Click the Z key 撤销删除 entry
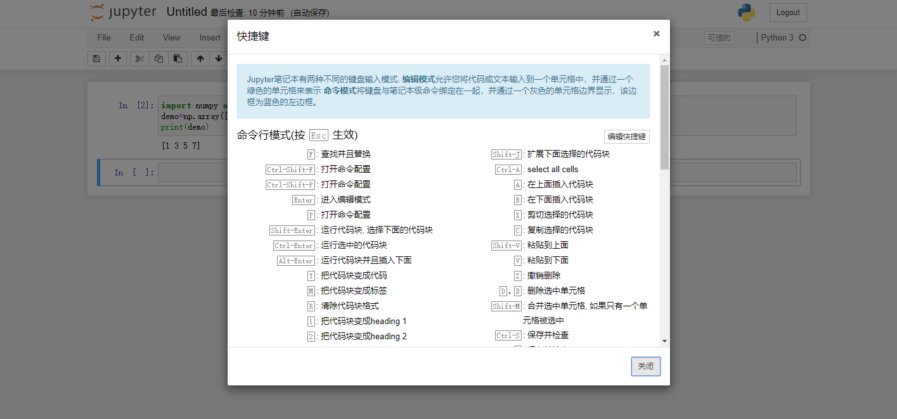 pos(538,276)
